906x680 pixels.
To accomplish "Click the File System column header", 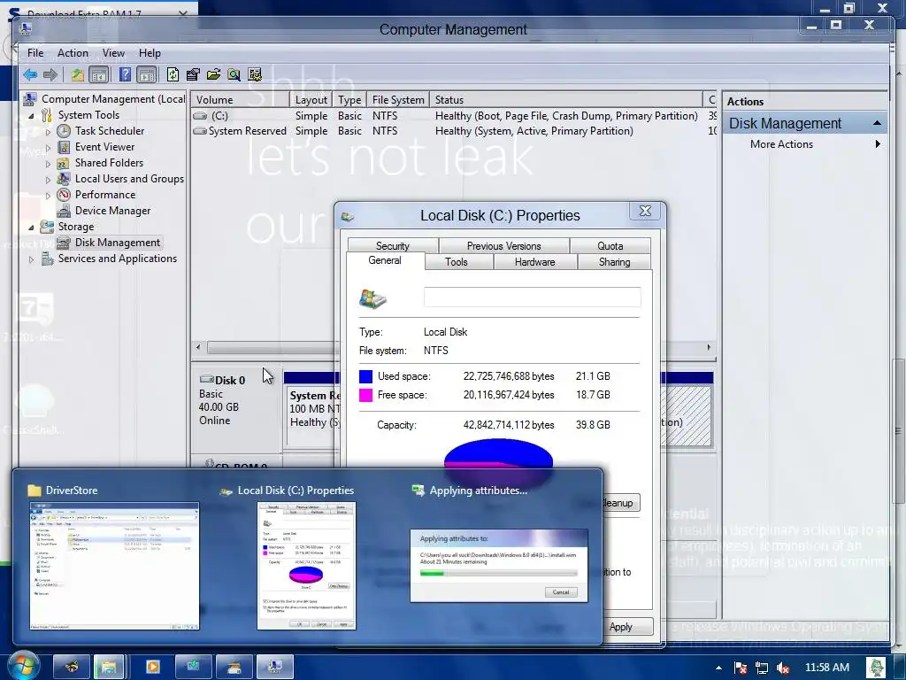I will tap(398, 100).
